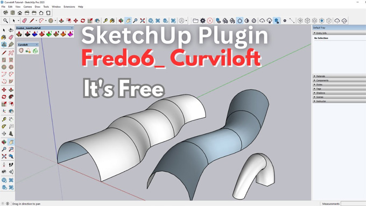Choose the Rectangle tool in left toolset
The height and width of the screenshot is (206, 366).
pyautogui.click(x=4, y=60)
